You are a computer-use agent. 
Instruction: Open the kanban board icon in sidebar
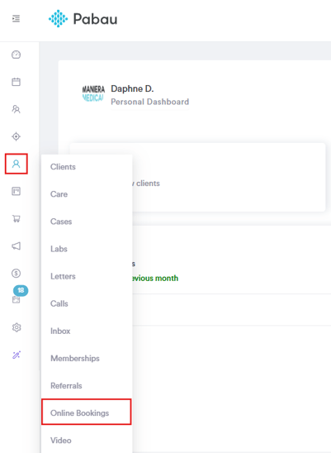[17, 191]
